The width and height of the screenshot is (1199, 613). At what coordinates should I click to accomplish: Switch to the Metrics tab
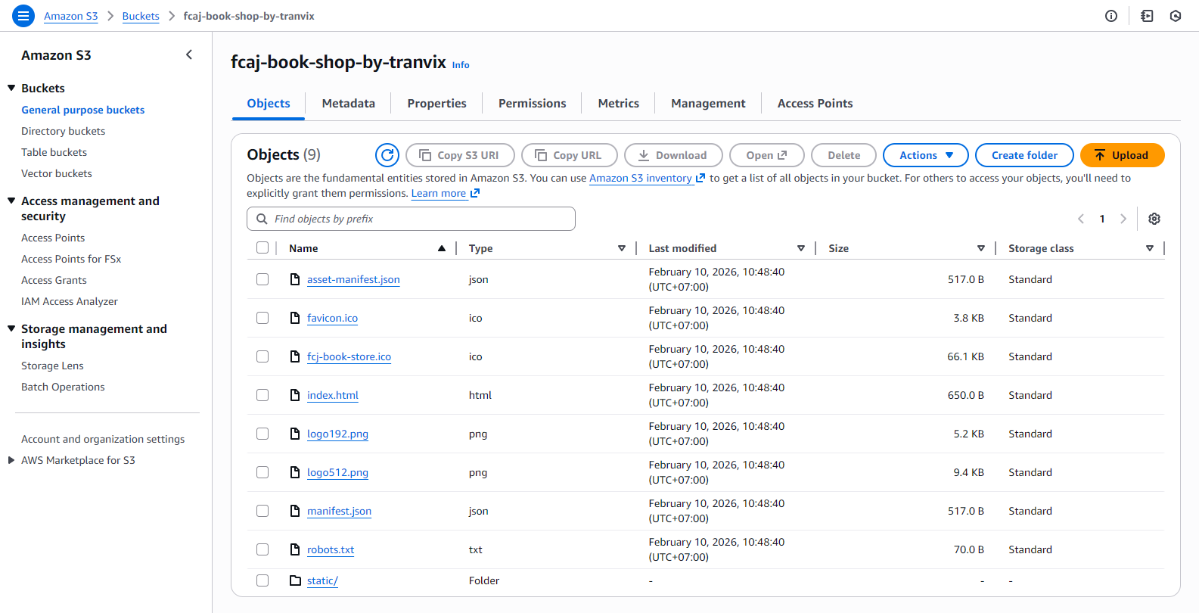(x=619, y=104)
